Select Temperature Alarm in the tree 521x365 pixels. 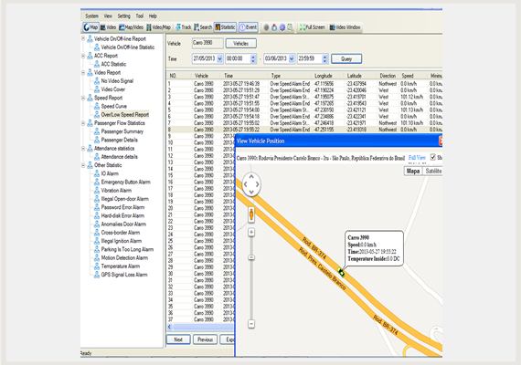[121, 266]
